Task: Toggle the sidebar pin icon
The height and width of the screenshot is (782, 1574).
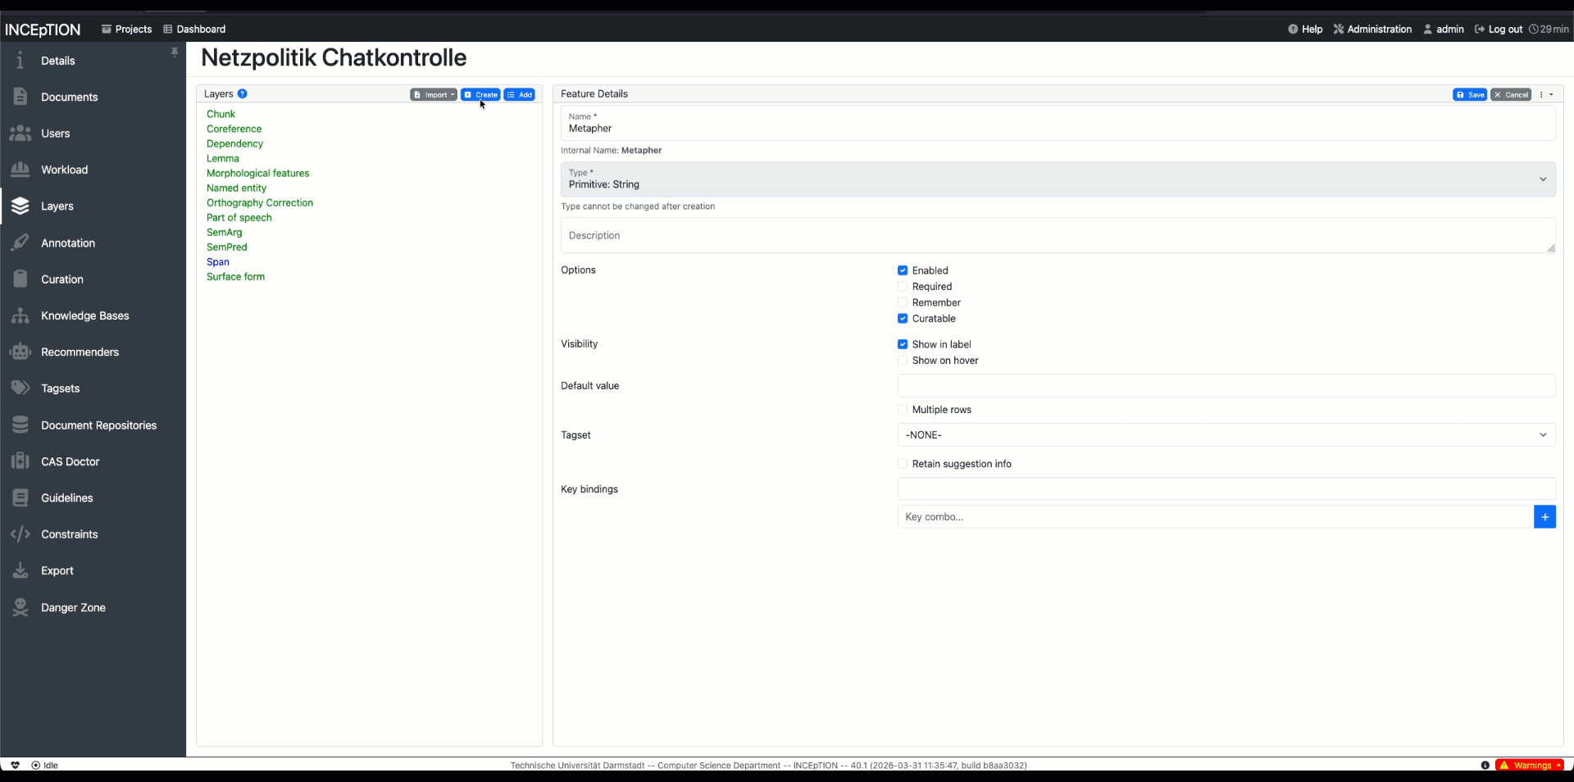Action: tap(175, 52)
